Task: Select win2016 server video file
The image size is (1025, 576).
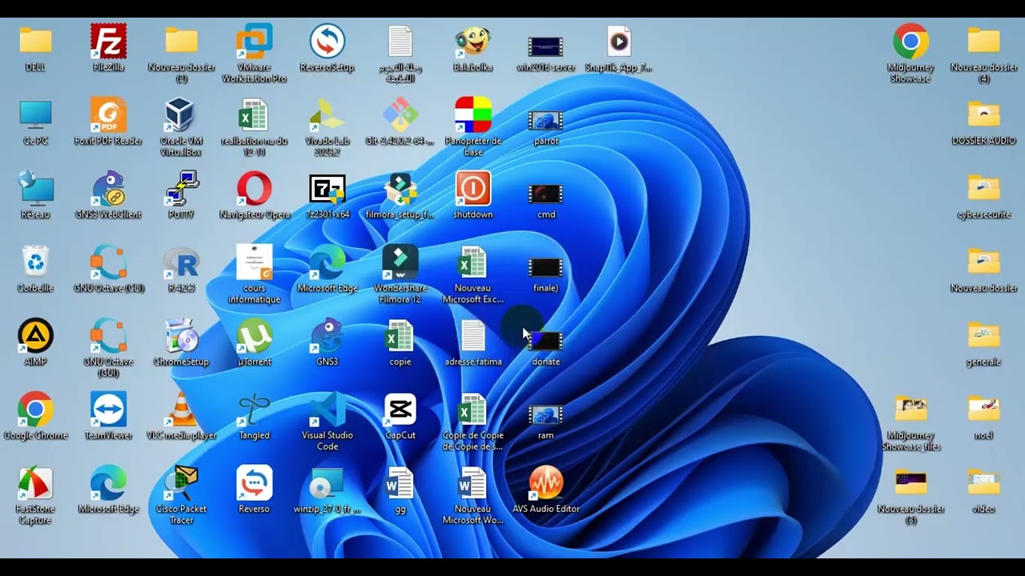Action: [x=545, y=46]
